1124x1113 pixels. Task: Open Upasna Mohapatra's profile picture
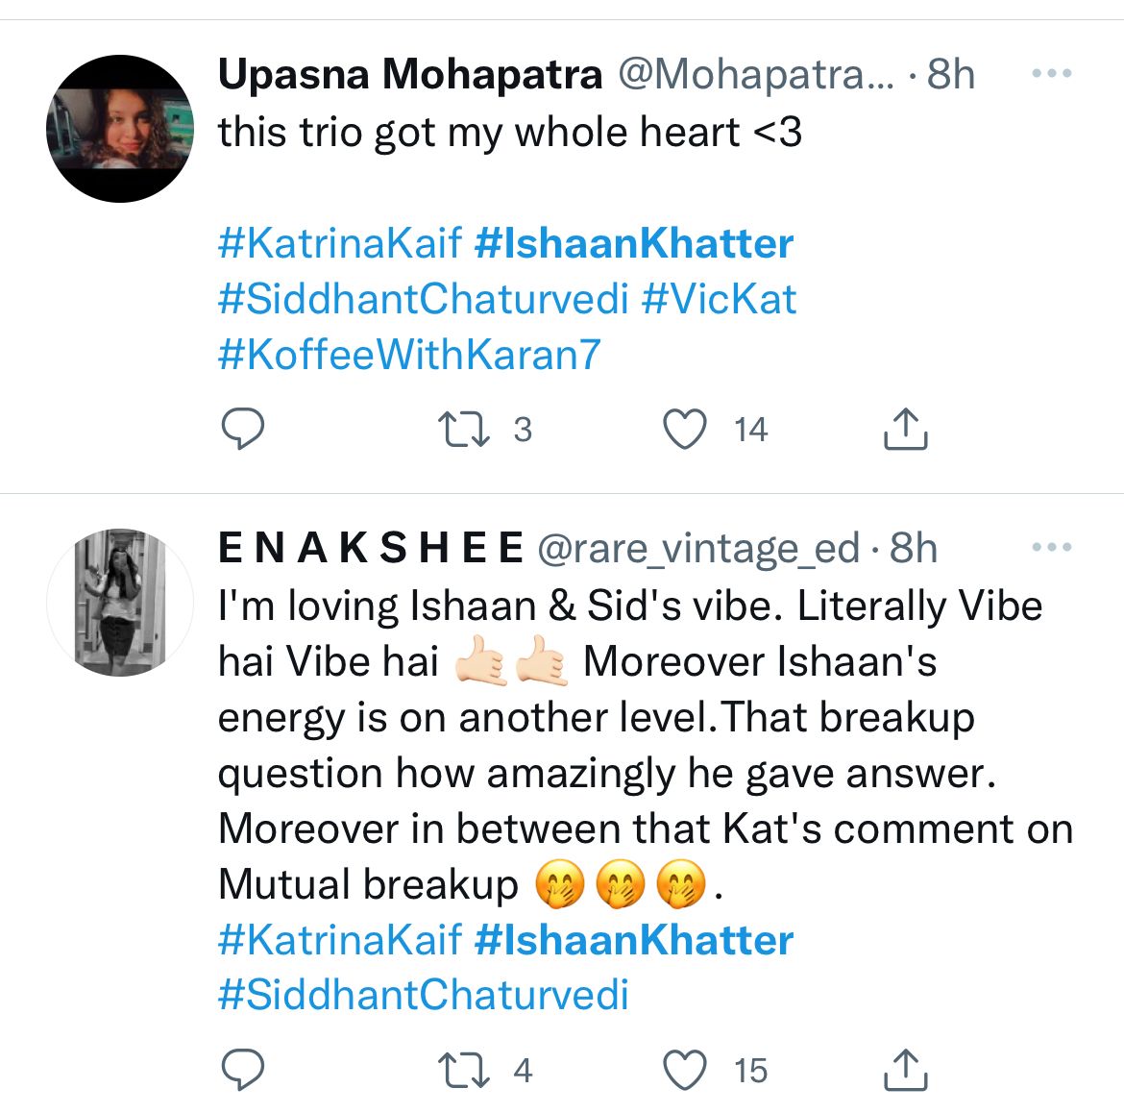(120, 129)
